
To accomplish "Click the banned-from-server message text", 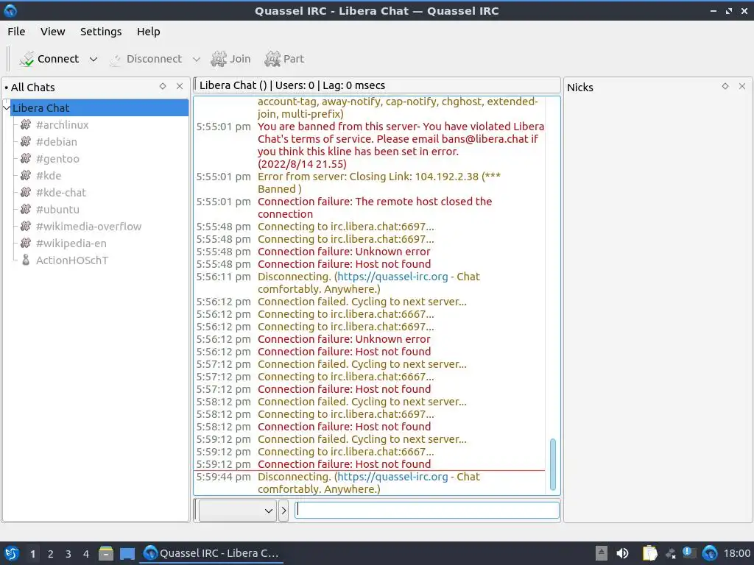I will (401, 145).
